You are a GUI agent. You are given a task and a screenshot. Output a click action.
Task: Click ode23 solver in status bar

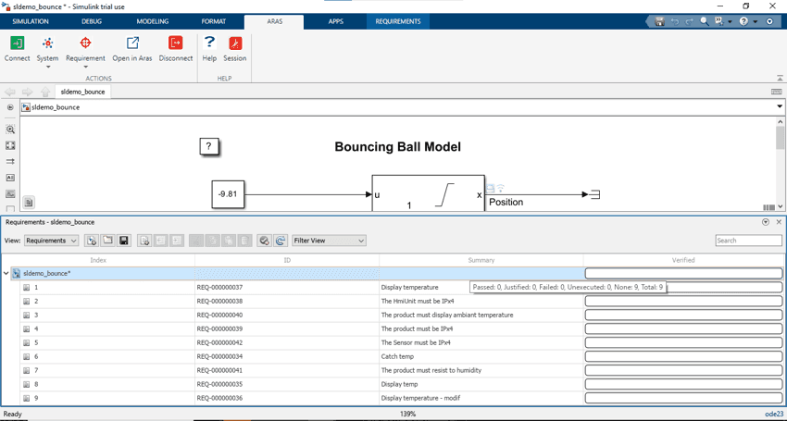pyautogui.click(x=773, y=414)
